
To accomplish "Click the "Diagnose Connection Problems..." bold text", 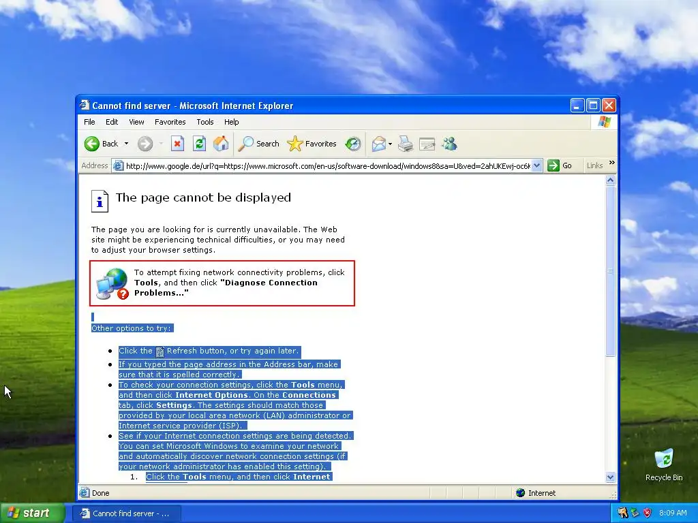I will click(226, 288).
